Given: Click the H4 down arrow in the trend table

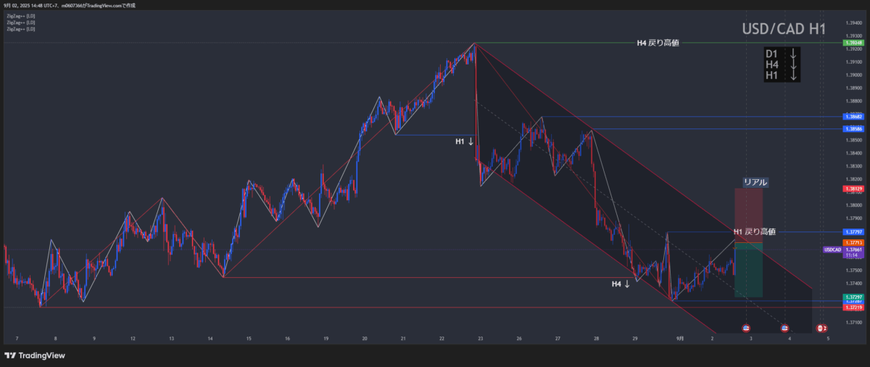Looking at the screenshot, I should (794, 65).
